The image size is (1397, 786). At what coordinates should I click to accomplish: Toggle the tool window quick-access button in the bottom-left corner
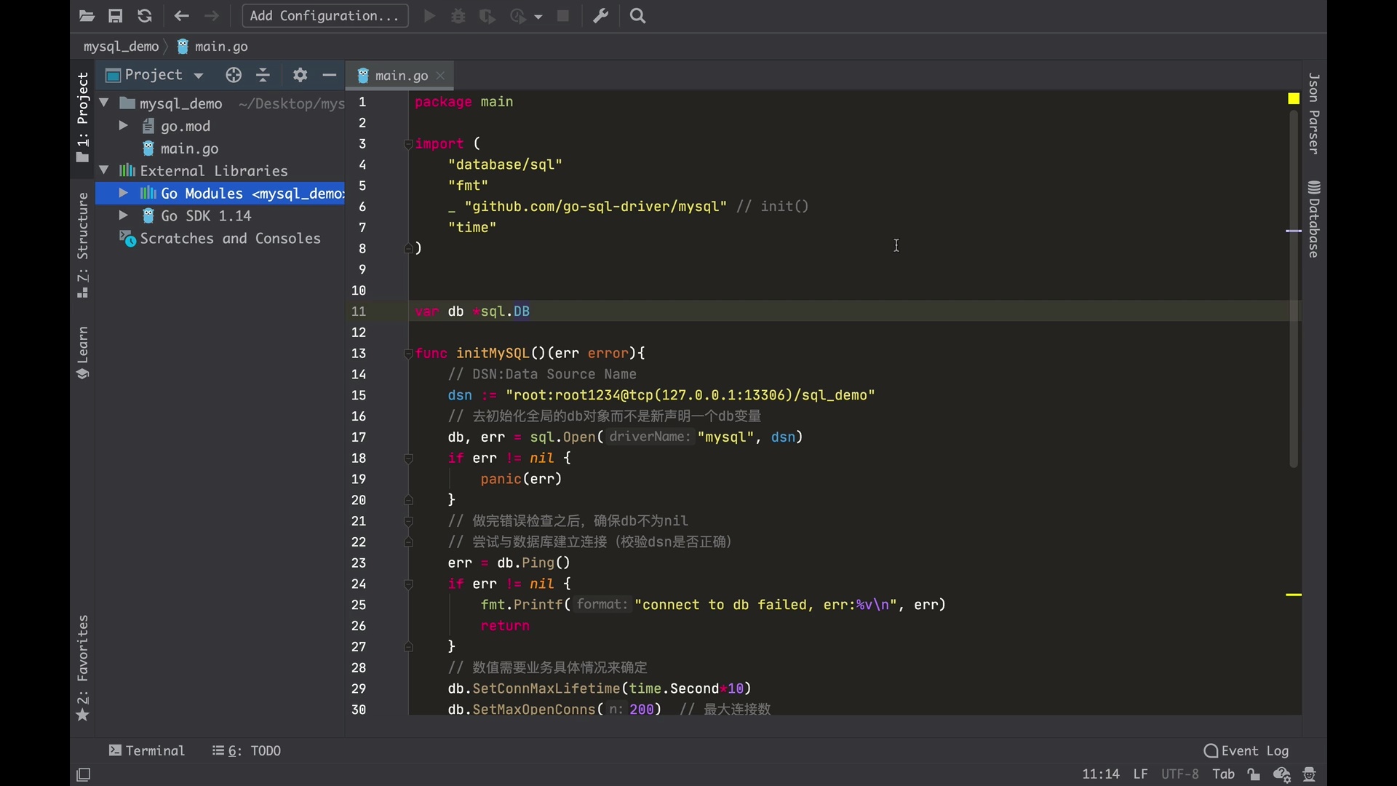pos(84,775)
